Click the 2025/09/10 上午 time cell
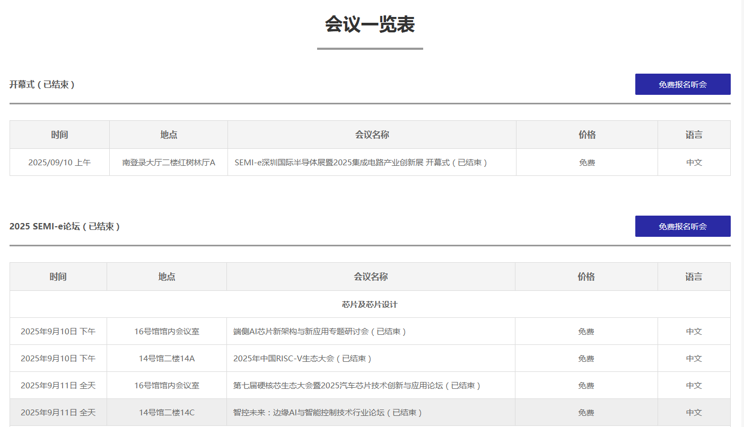Screen dimensions: 744x427 [59, 163]
